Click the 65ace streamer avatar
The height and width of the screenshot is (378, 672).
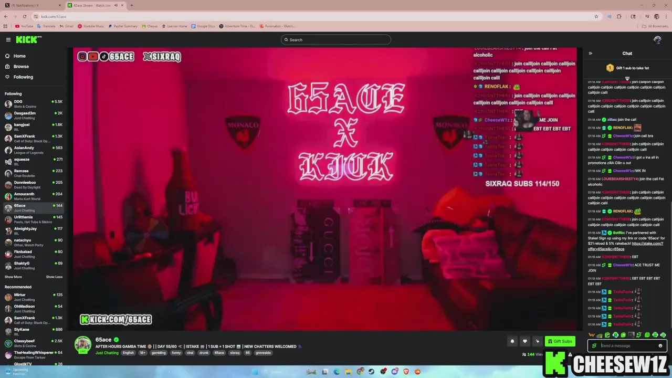click(82, 344)
